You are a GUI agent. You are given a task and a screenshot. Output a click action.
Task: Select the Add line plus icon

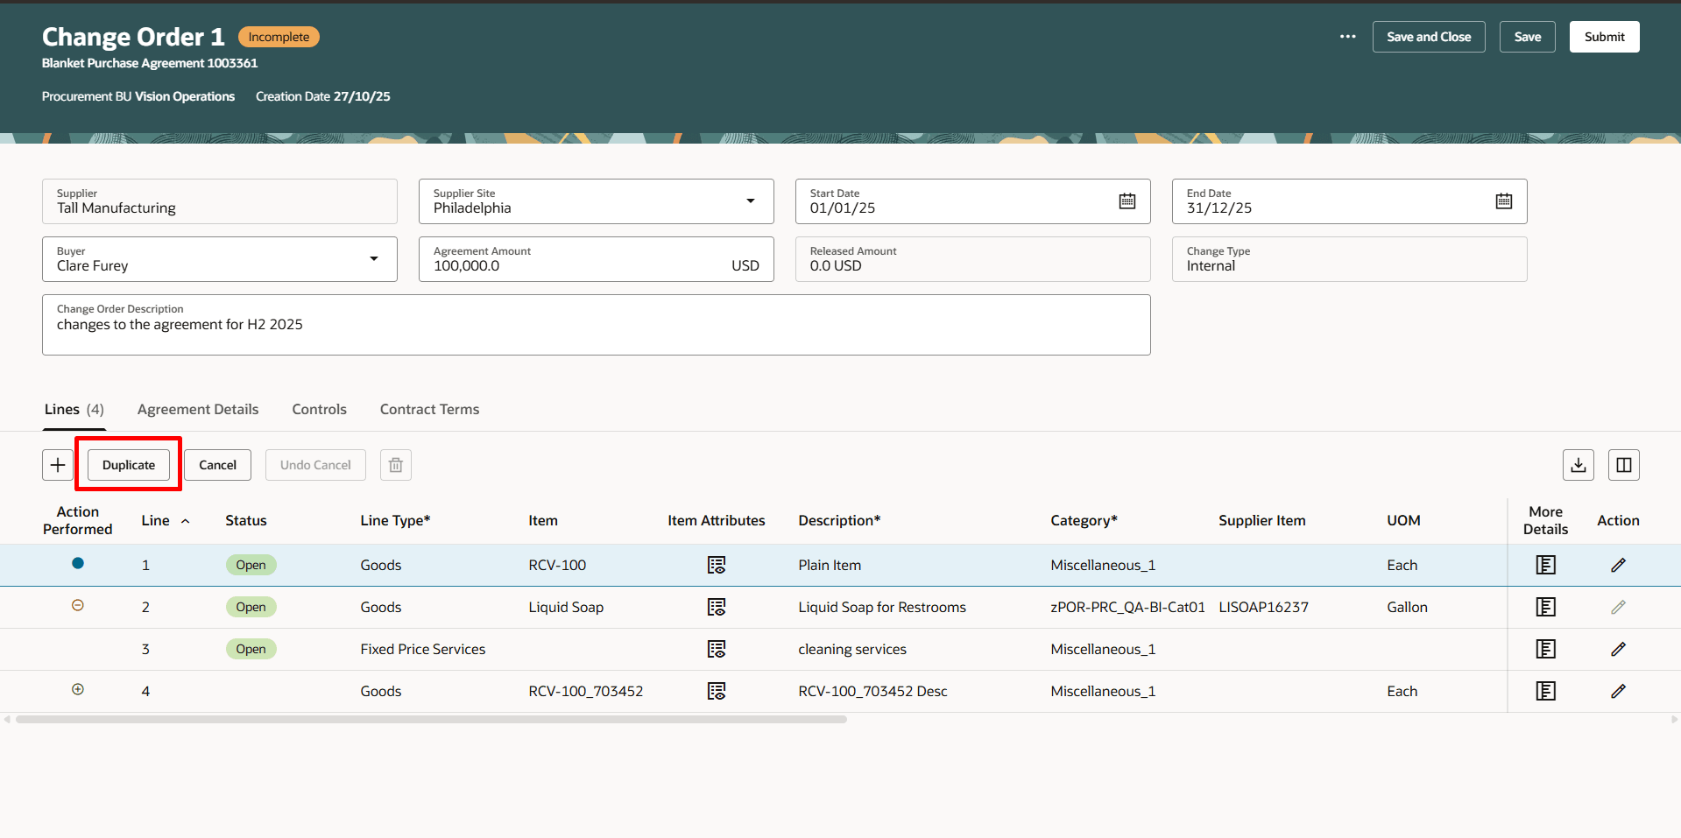(58, 464)
